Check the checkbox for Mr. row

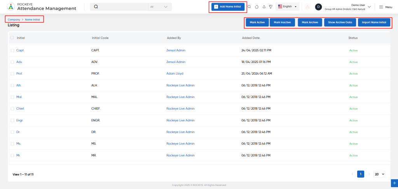pos(12,156)
